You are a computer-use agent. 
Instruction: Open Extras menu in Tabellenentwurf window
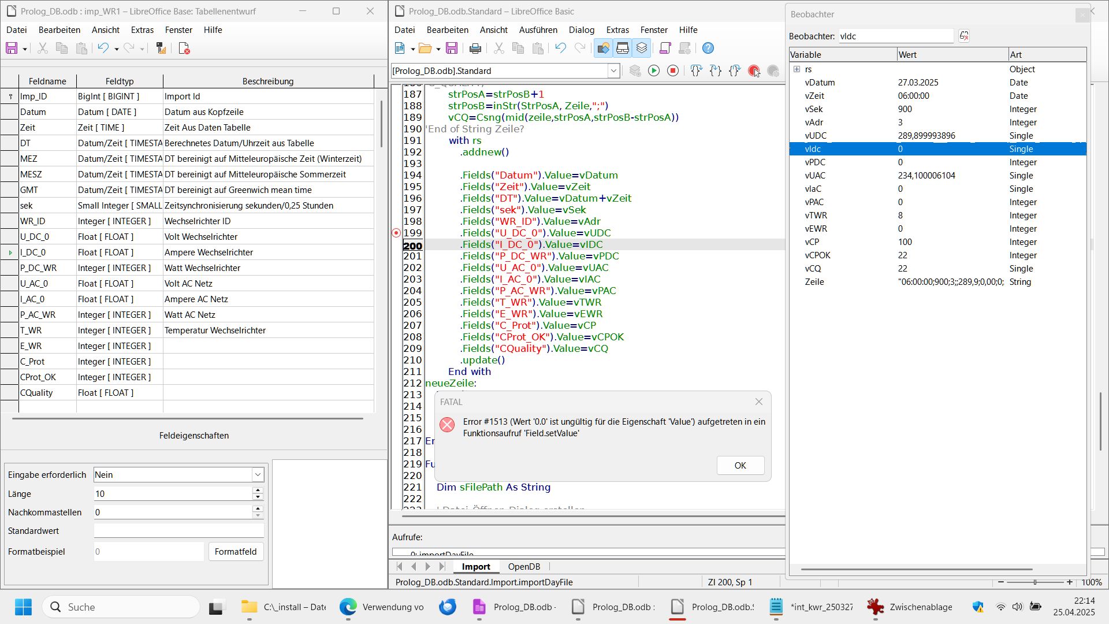point(142,30)
